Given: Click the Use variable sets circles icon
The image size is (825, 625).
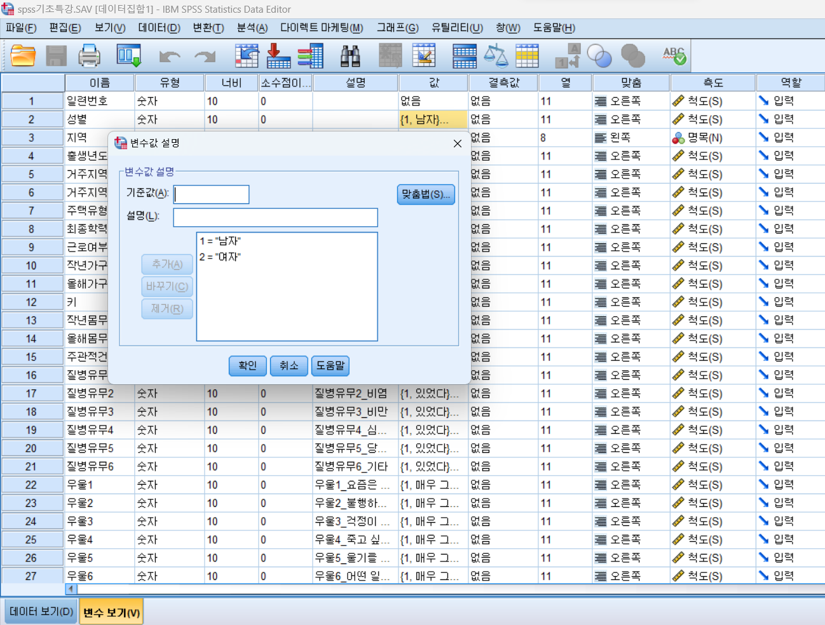Looking at the screenshot, I should [599, 56].
